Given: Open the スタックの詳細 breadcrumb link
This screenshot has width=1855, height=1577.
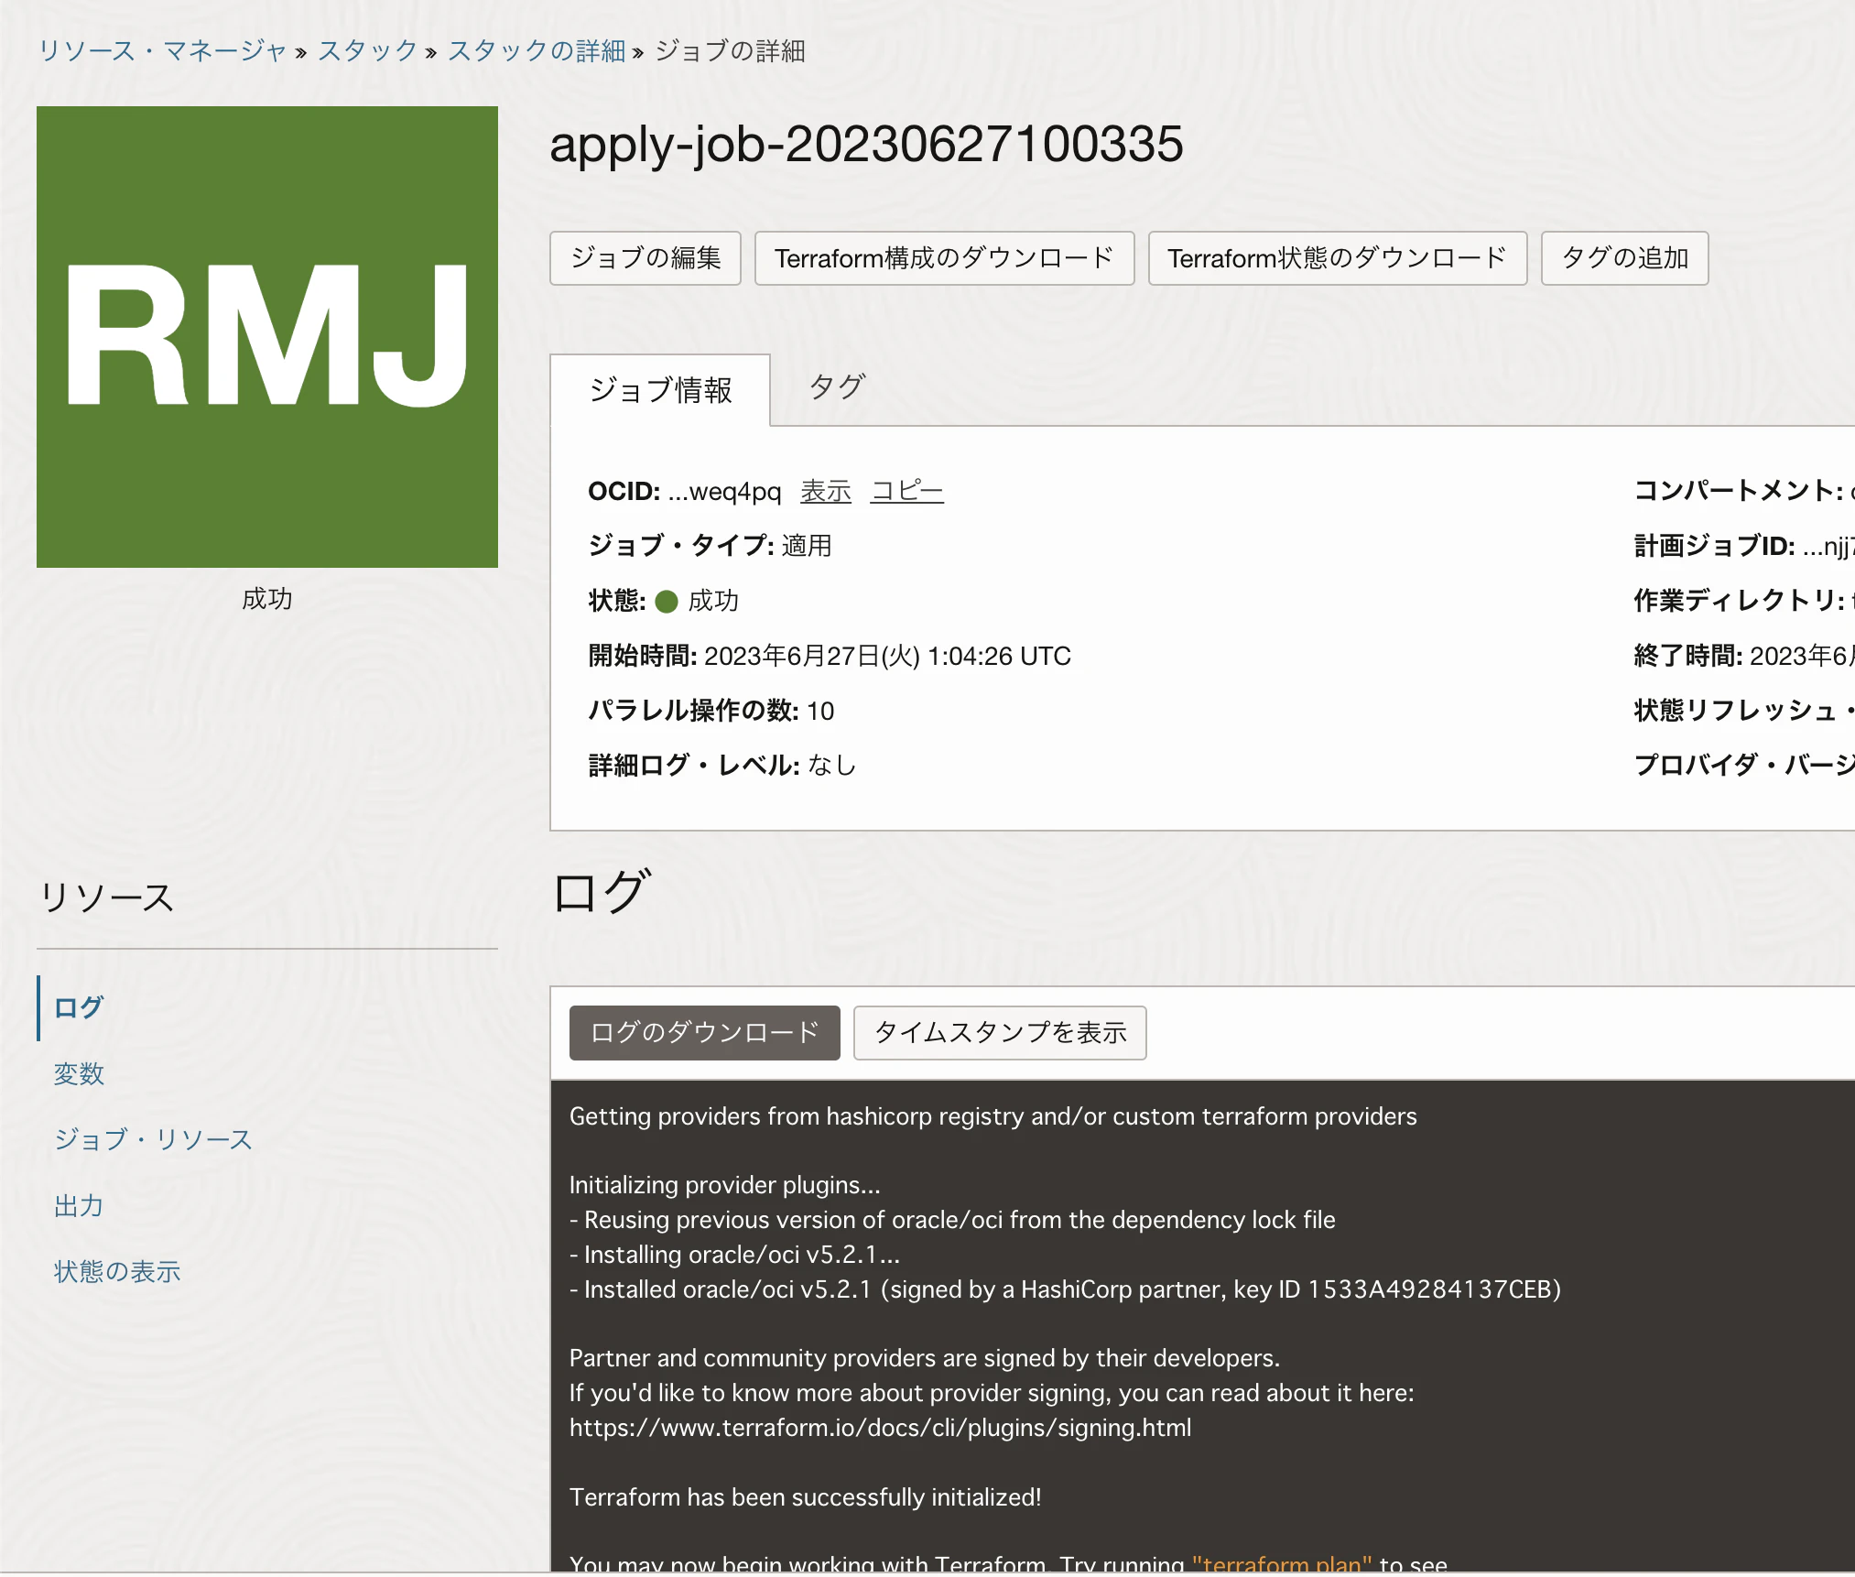Looking at the screenshot, I should pyautogui.click(x=537, y=51).
